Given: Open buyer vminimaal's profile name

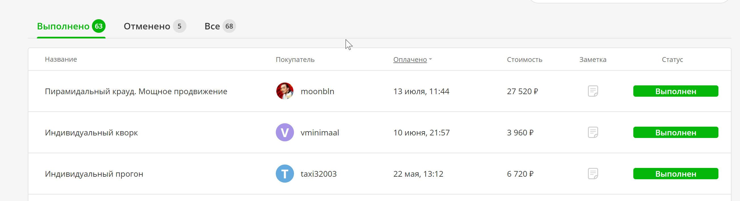Looking at the screenshot, I should [x=320, y=133].
